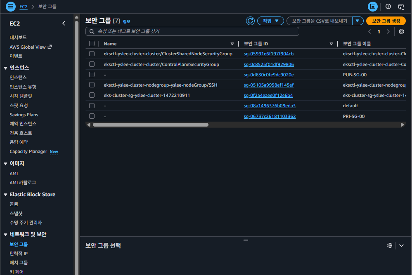Open 스냅샷 in the sidebar
Image resolution: width=412 pixels, height=275 pixels.
[x=16, y=213]
